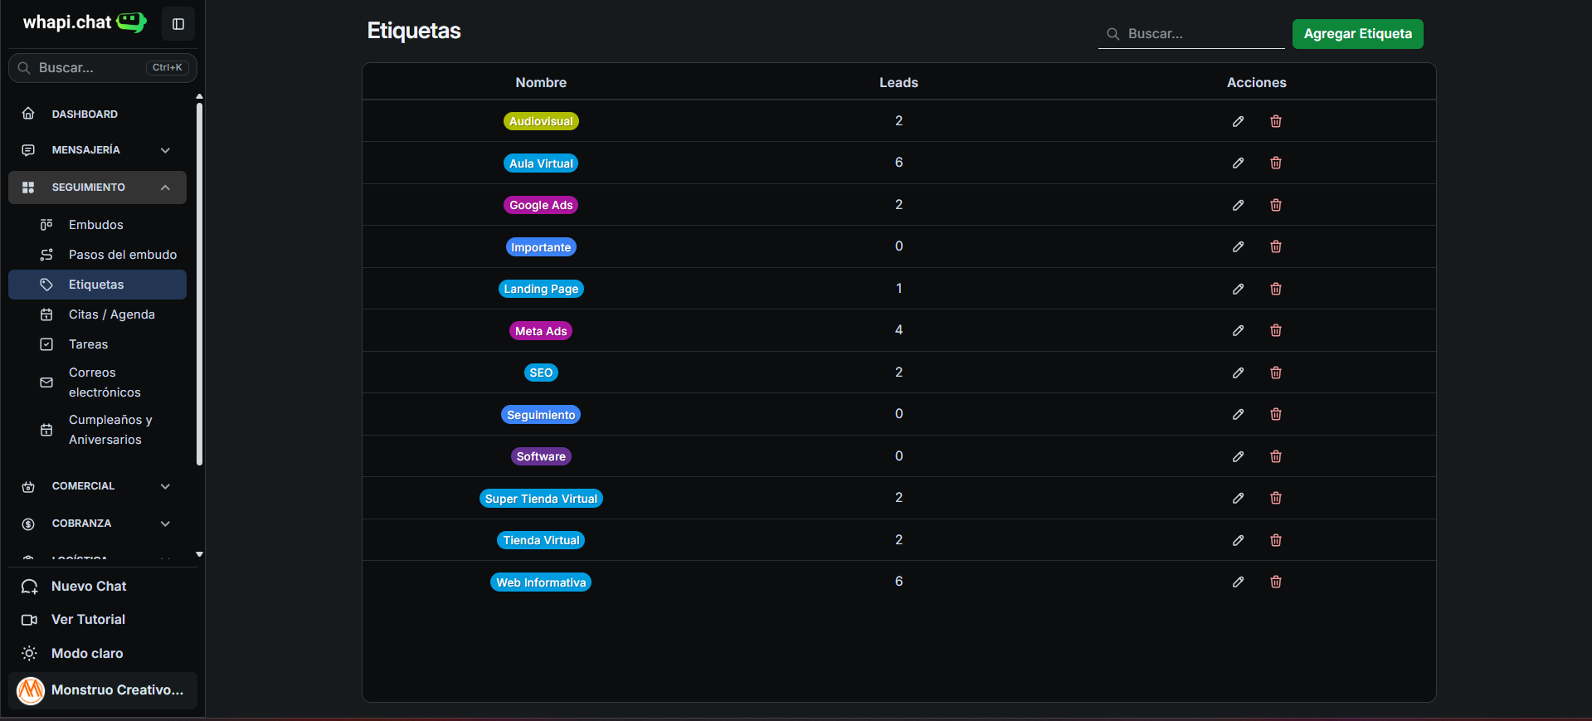Delete the Meta Ads tag
This screenshot has width=1592, height=721.
click(1276, 330)
